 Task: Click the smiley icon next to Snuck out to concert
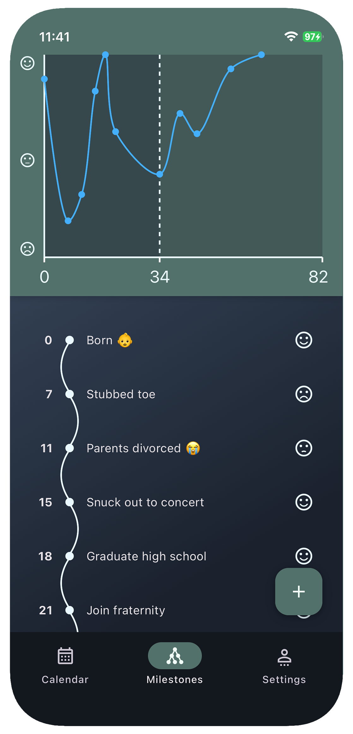point(304,502)
